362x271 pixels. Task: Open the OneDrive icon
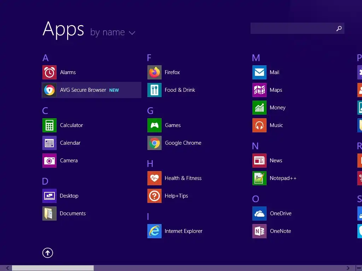[x=259, y=213]
